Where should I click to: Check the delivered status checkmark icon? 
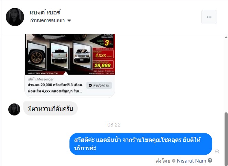(217, 152)
